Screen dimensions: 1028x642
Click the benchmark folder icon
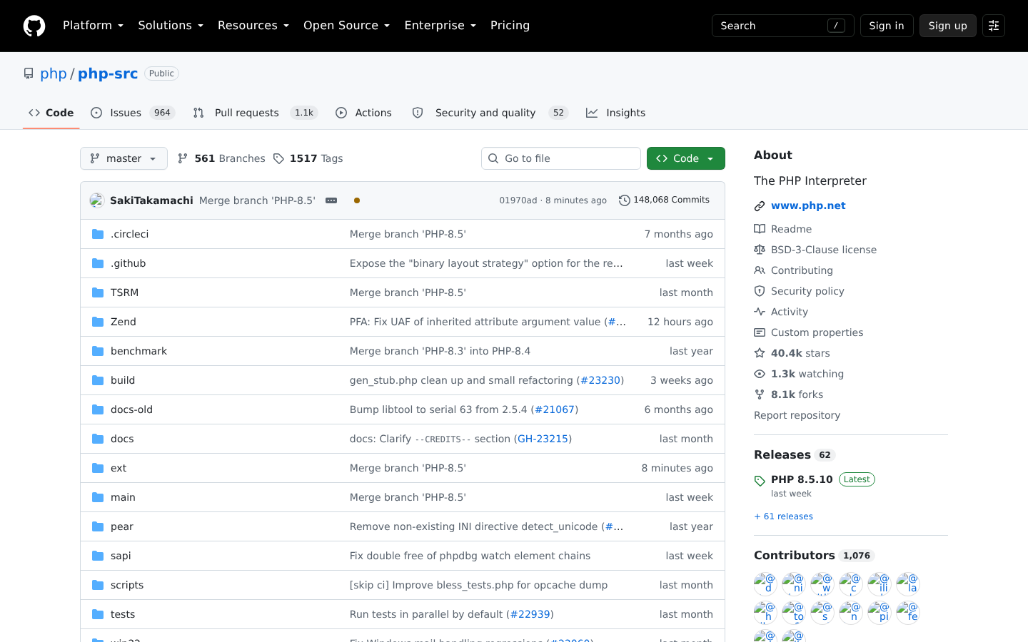pos(98,351)
